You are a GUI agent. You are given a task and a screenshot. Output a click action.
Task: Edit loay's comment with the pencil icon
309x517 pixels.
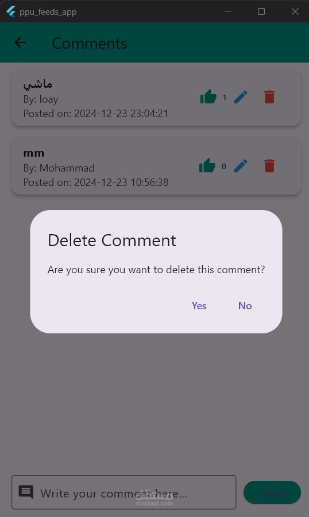point(241,98)
